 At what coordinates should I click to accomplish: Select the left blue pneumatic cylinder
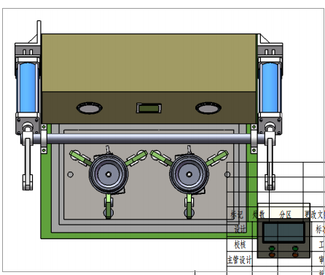(28, 87)
